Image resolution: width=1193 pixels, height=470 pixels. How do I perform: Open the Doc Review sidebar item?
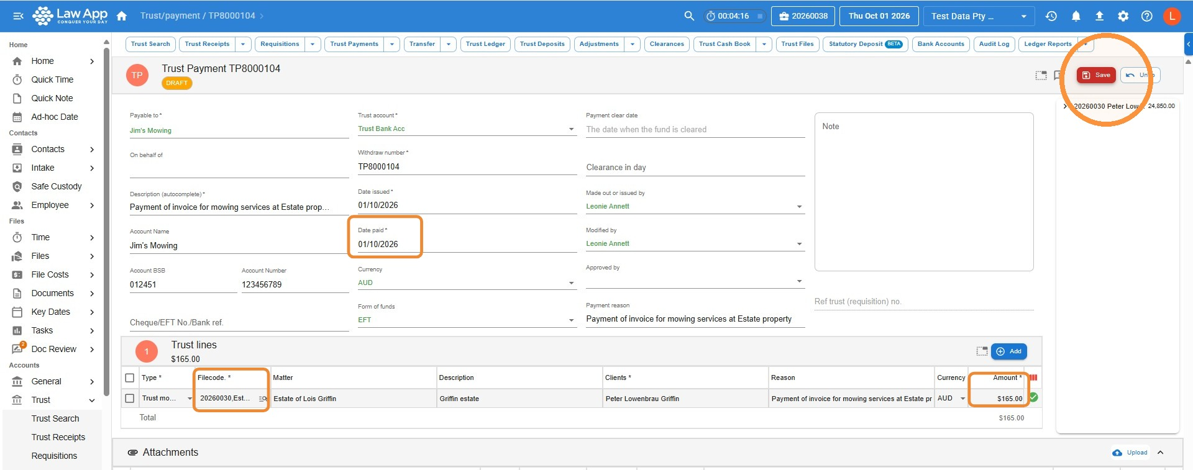(53, 349)
